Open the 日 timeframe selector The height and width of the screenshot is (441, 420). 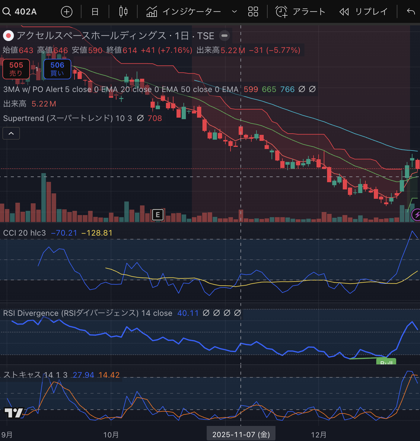(95, 12)
